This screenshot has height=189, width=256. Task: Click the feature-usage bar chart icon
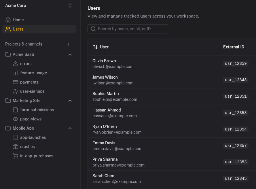pos(16,73)
